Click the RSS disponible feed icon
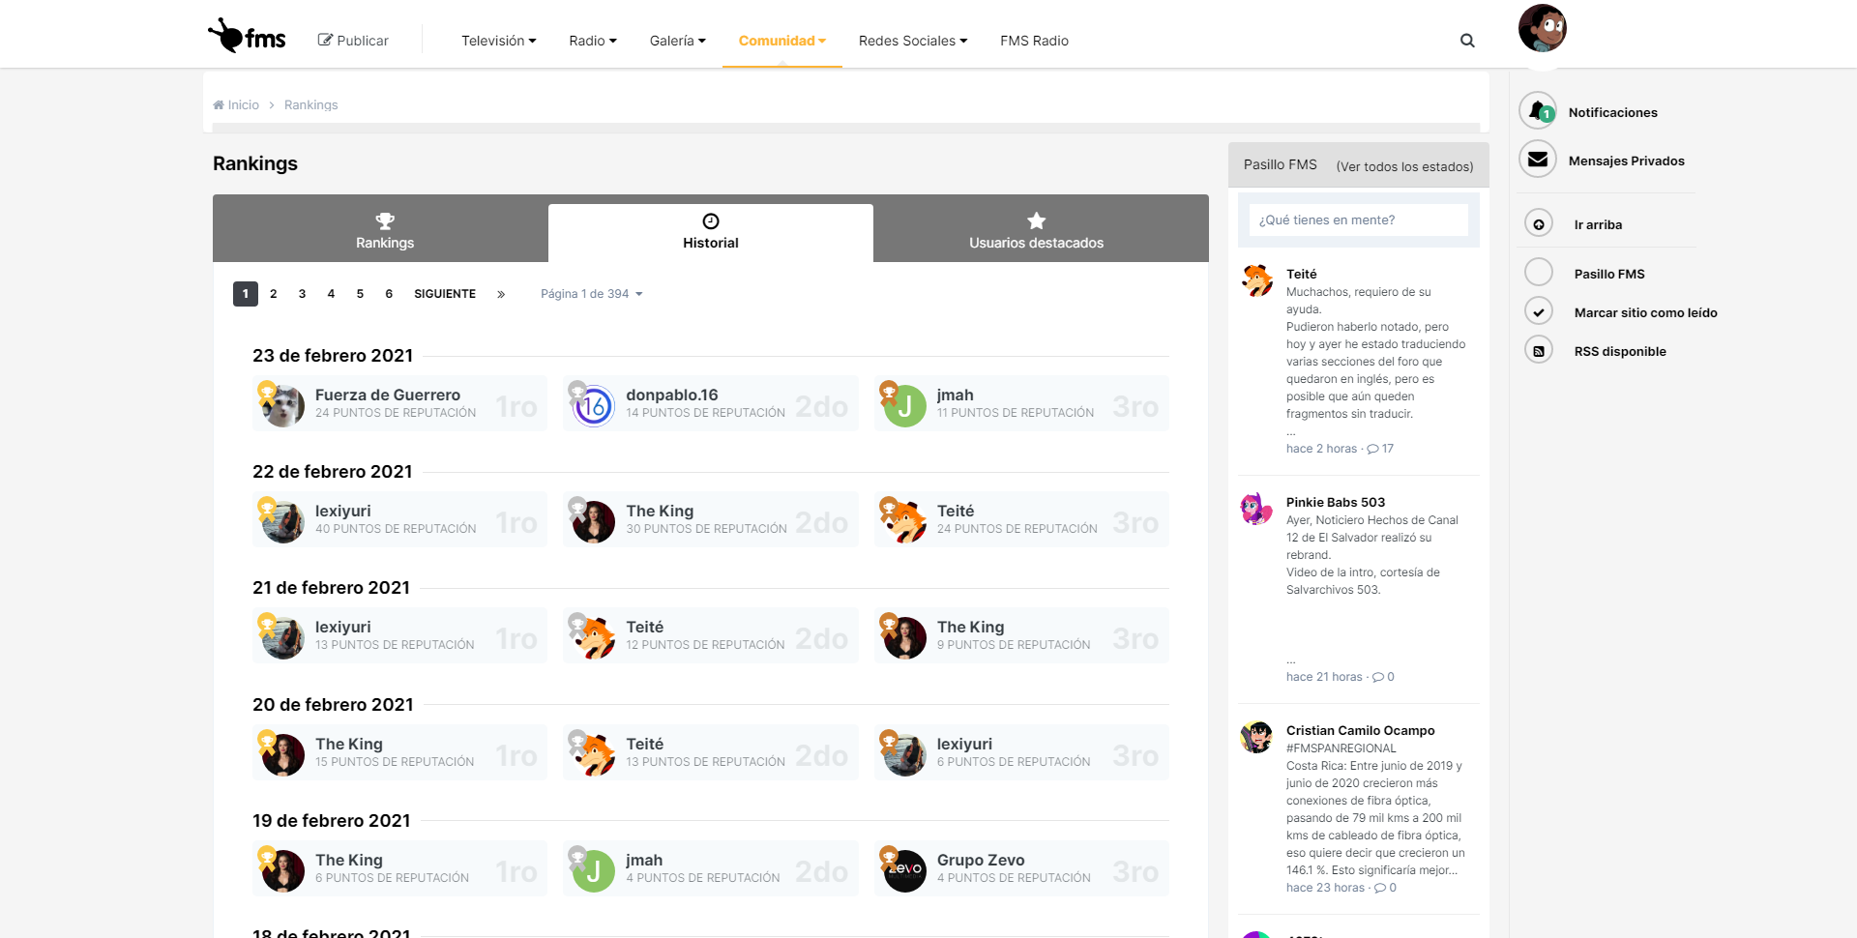 coord(1538,351)
